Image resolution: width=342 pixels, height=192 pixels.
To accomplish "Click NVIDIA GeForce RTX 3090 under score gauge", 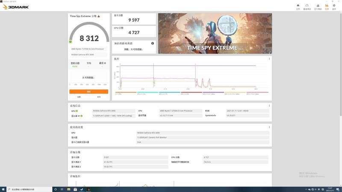I will pyautogui.click(x=88, y=55).
